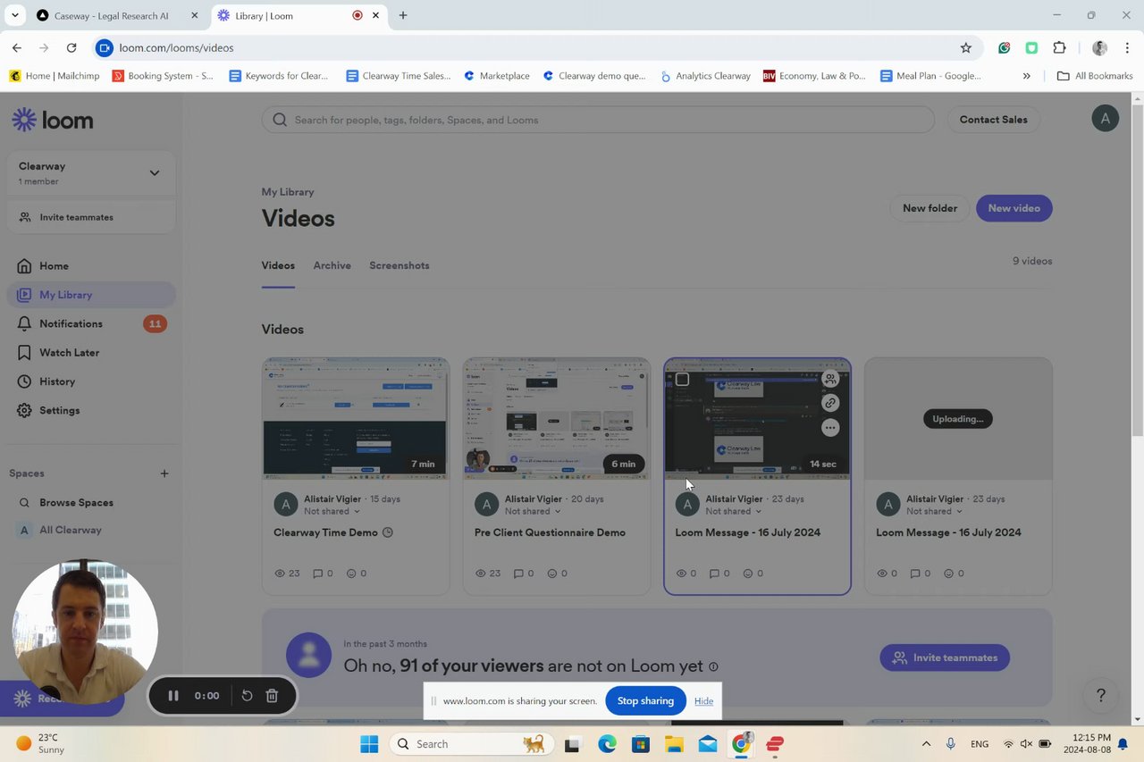Add a new Space with the plus icon
Screen dimensions: 1144x762
point(164,473)
